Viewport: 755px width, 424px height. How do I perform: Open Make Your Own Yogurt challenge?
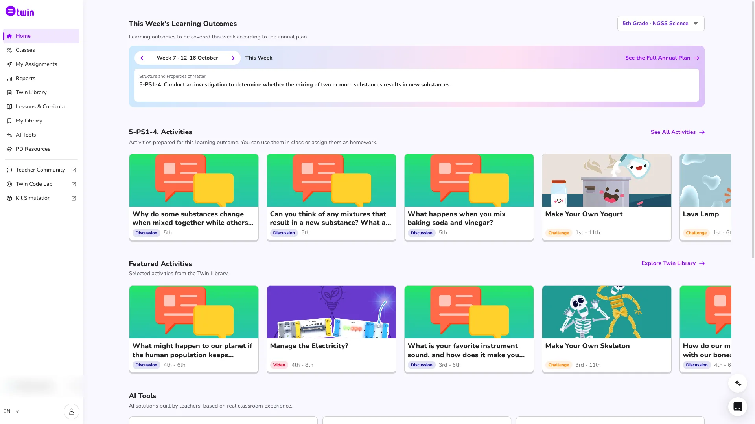(606, 197)
